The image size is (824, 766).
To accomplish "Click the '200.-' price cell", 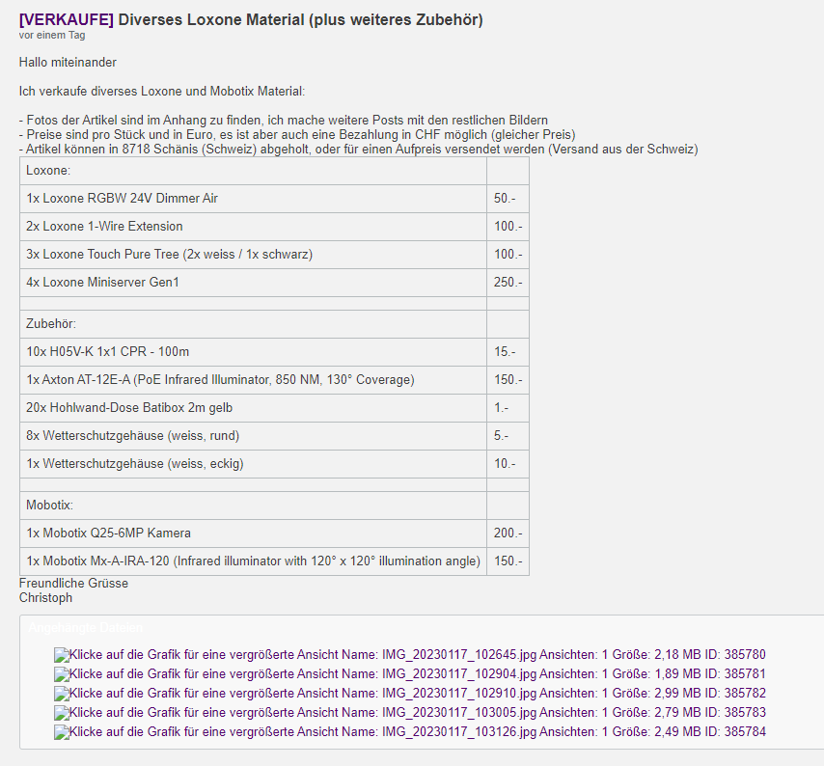I will tap(508, 533).
